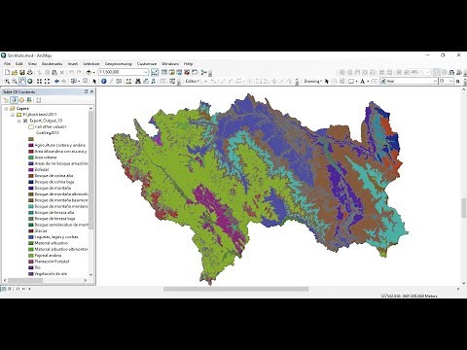The height and width of the screenshot is (350, 467).
Task: Open the Table Of Contents window icon
Action: pyautogui.click(x=164, y=72)
